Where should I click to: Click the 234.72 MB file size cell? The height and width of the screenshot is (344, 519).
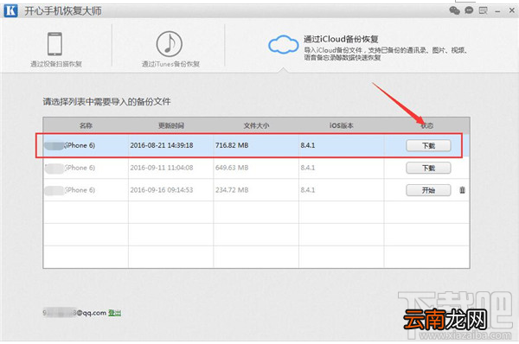click(x=256, y=190)
